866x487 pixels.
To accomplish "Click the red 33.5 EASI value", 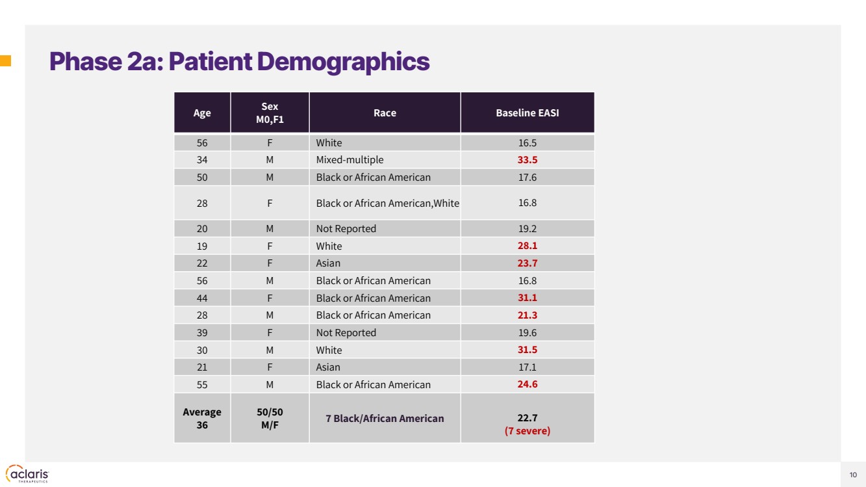I will (527, 160).
